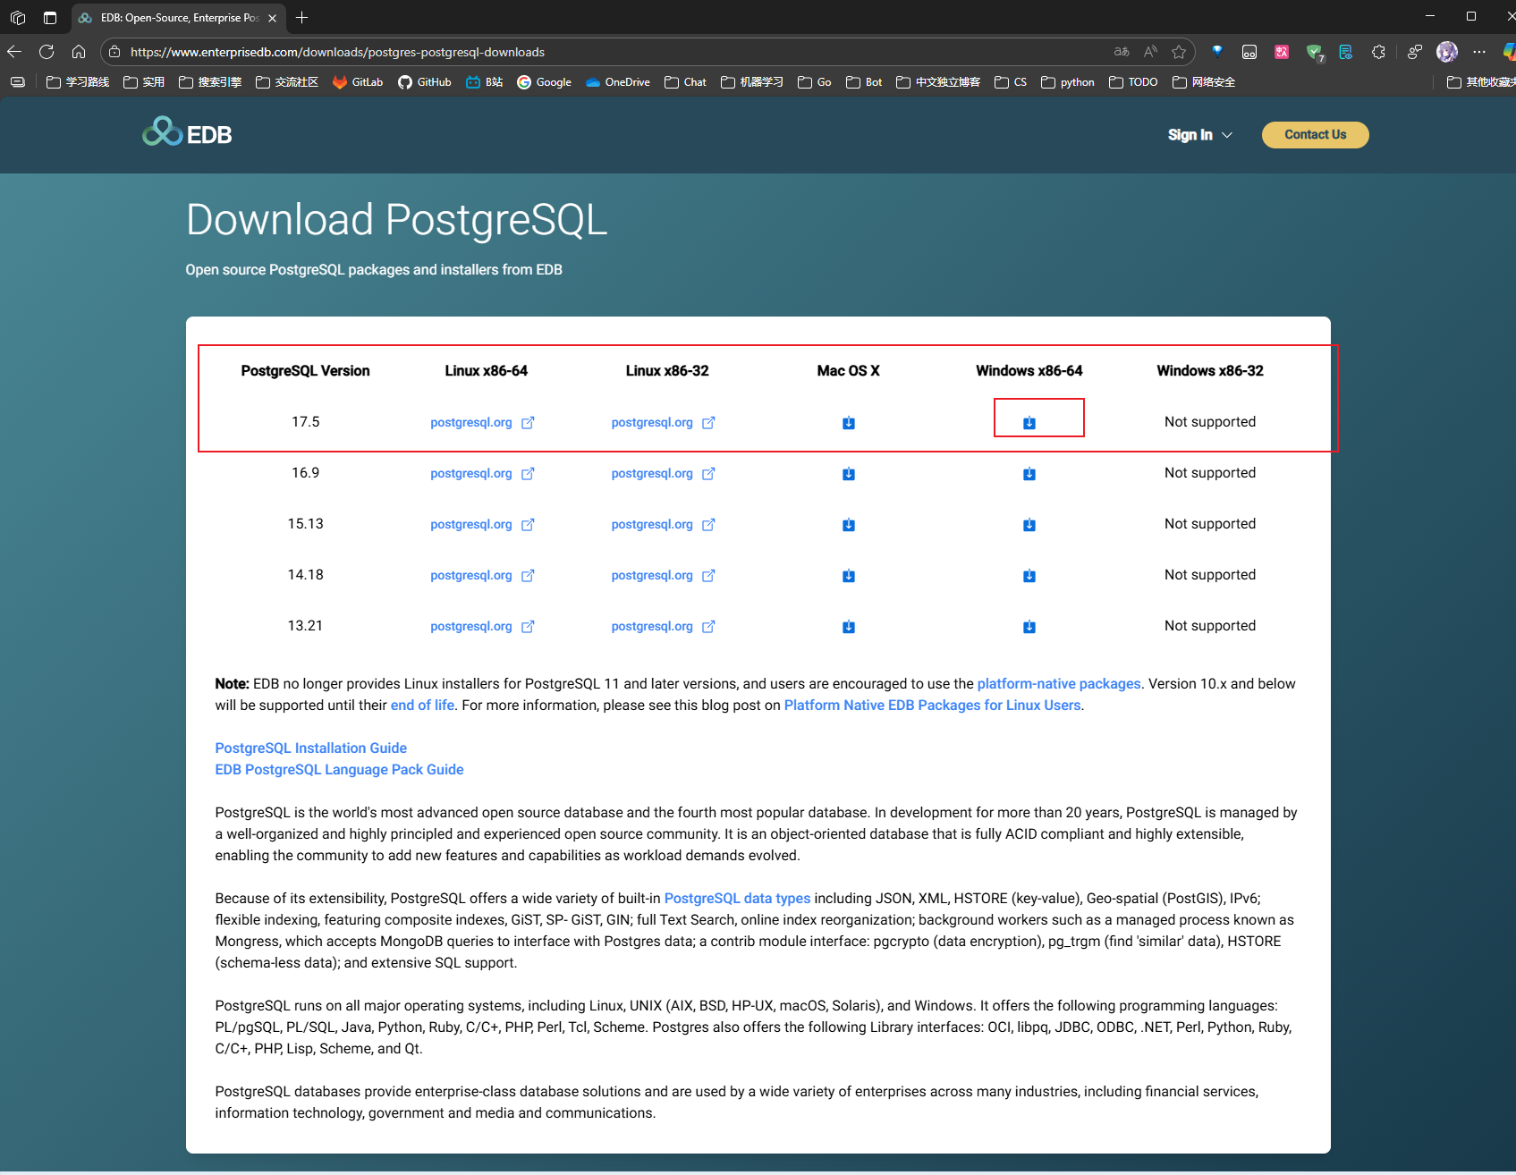Image resolution: width=1516 pixels, height=1175 pixels.
Task: Download PostgreSQL 16.9 for Windows x86-64
Action: (x=1029, y=474)
